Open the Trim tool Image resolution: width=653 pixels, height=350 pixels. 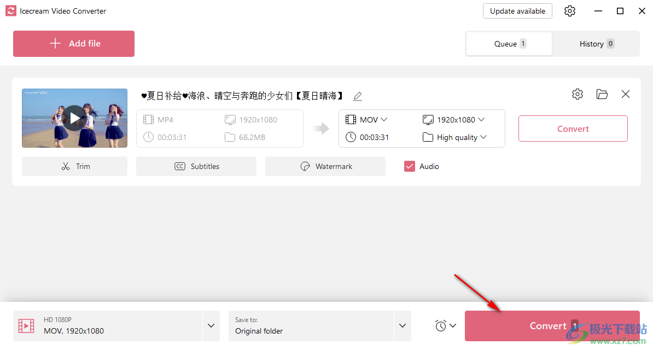pyautogui.click(x=74, y=166)
